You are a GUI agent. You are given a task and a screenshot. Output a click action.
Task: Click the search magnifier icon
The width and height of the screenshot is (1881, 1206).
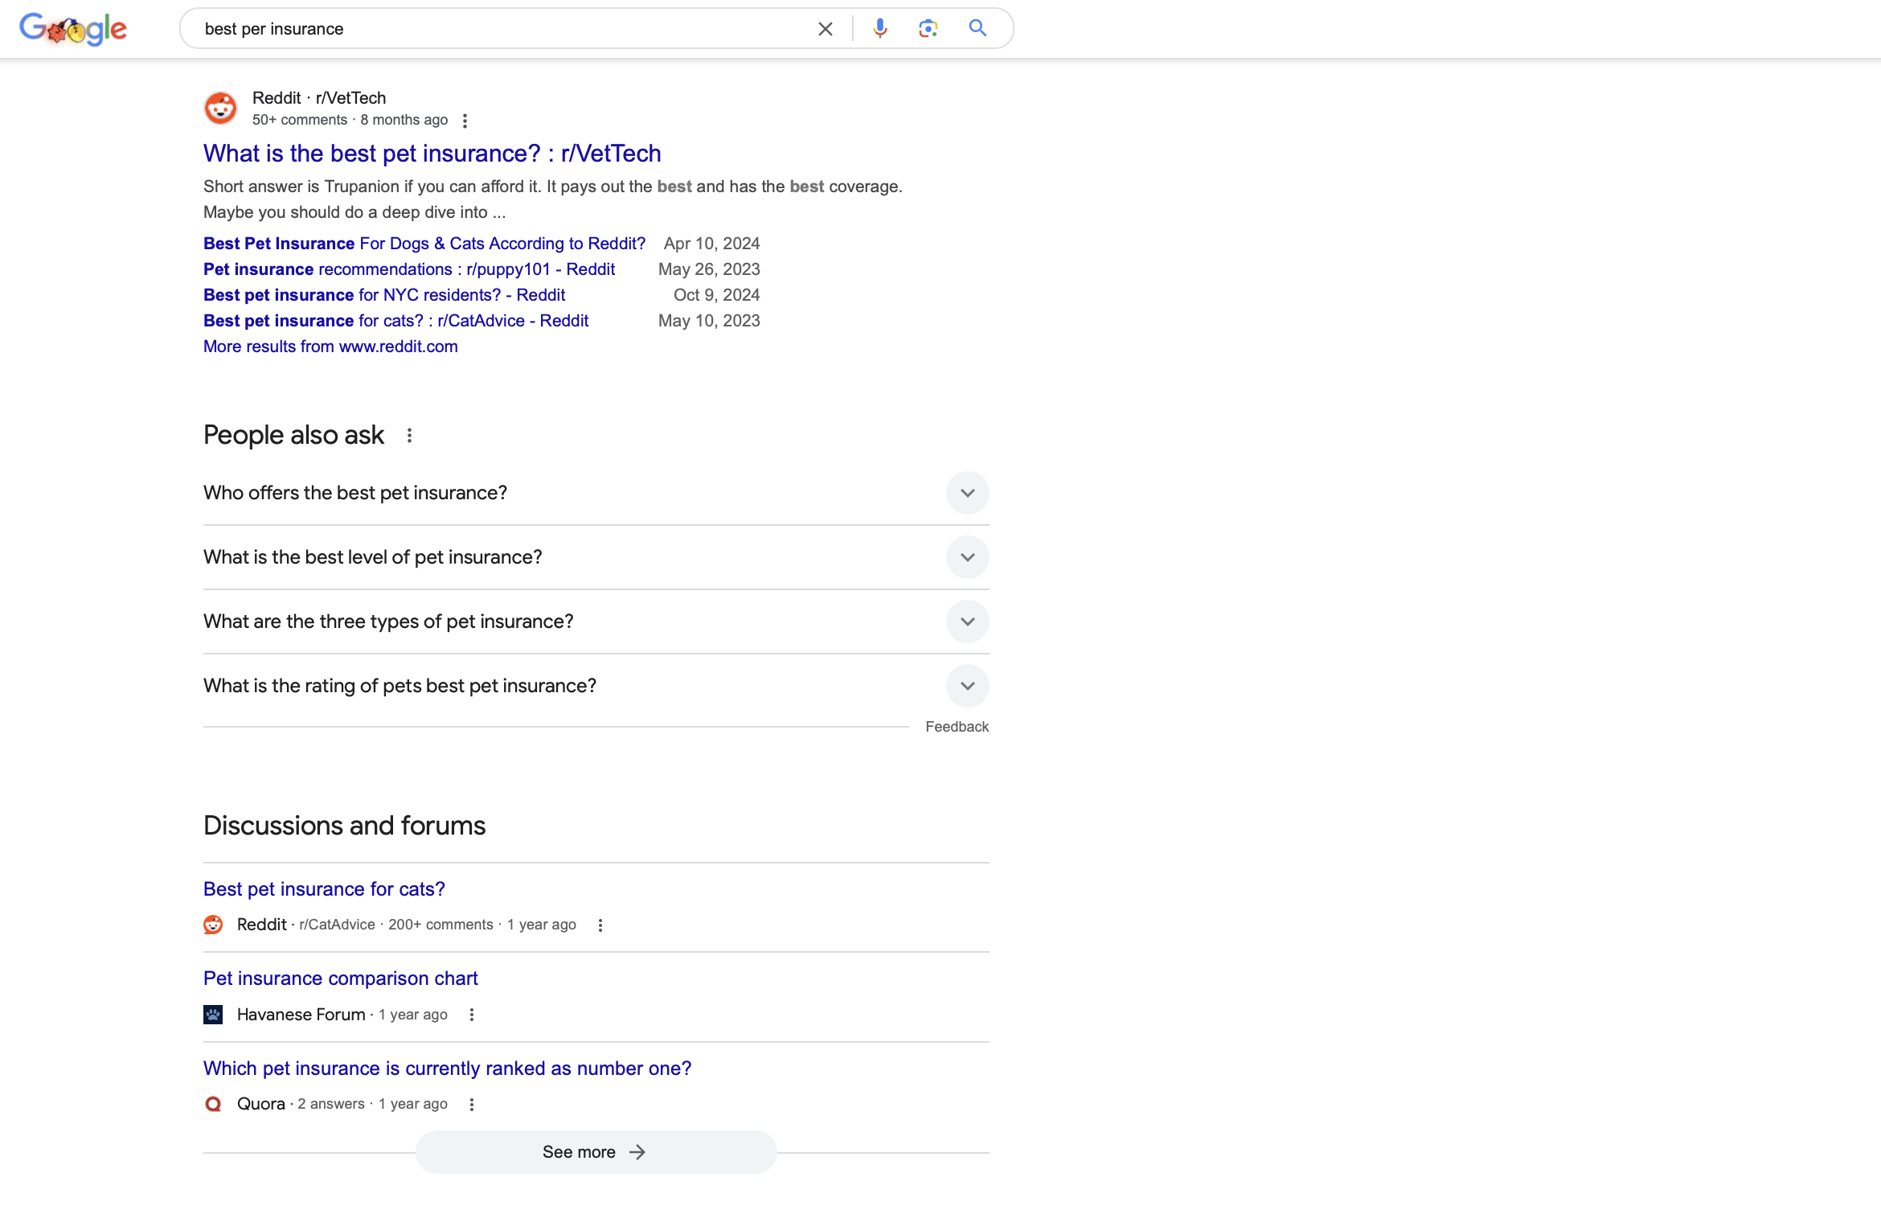(x=977, y=28)
